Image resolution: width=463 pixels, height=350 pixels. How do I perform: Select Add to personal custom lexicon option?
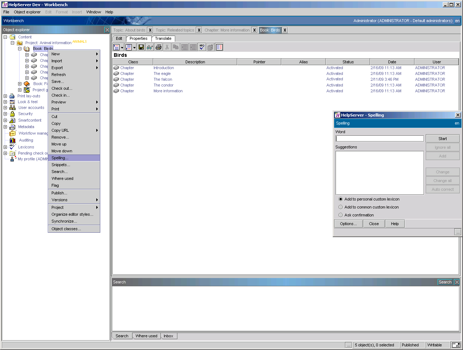click(x=341, y=199)
